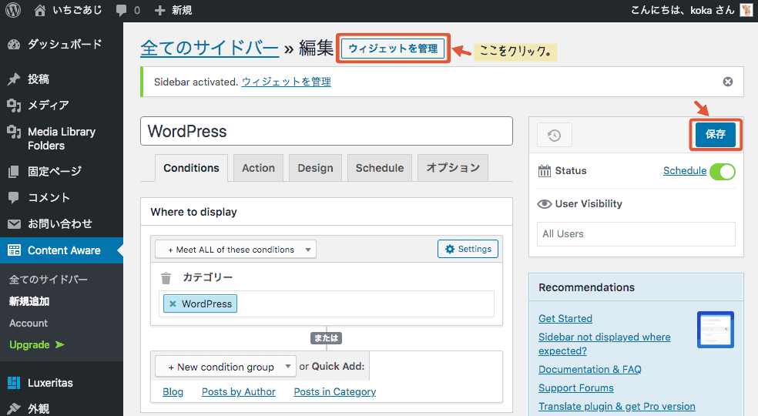The width and height of the screenshot is (758, 416).
Task: Toggle the Status switch off
Action: (723, 171)
